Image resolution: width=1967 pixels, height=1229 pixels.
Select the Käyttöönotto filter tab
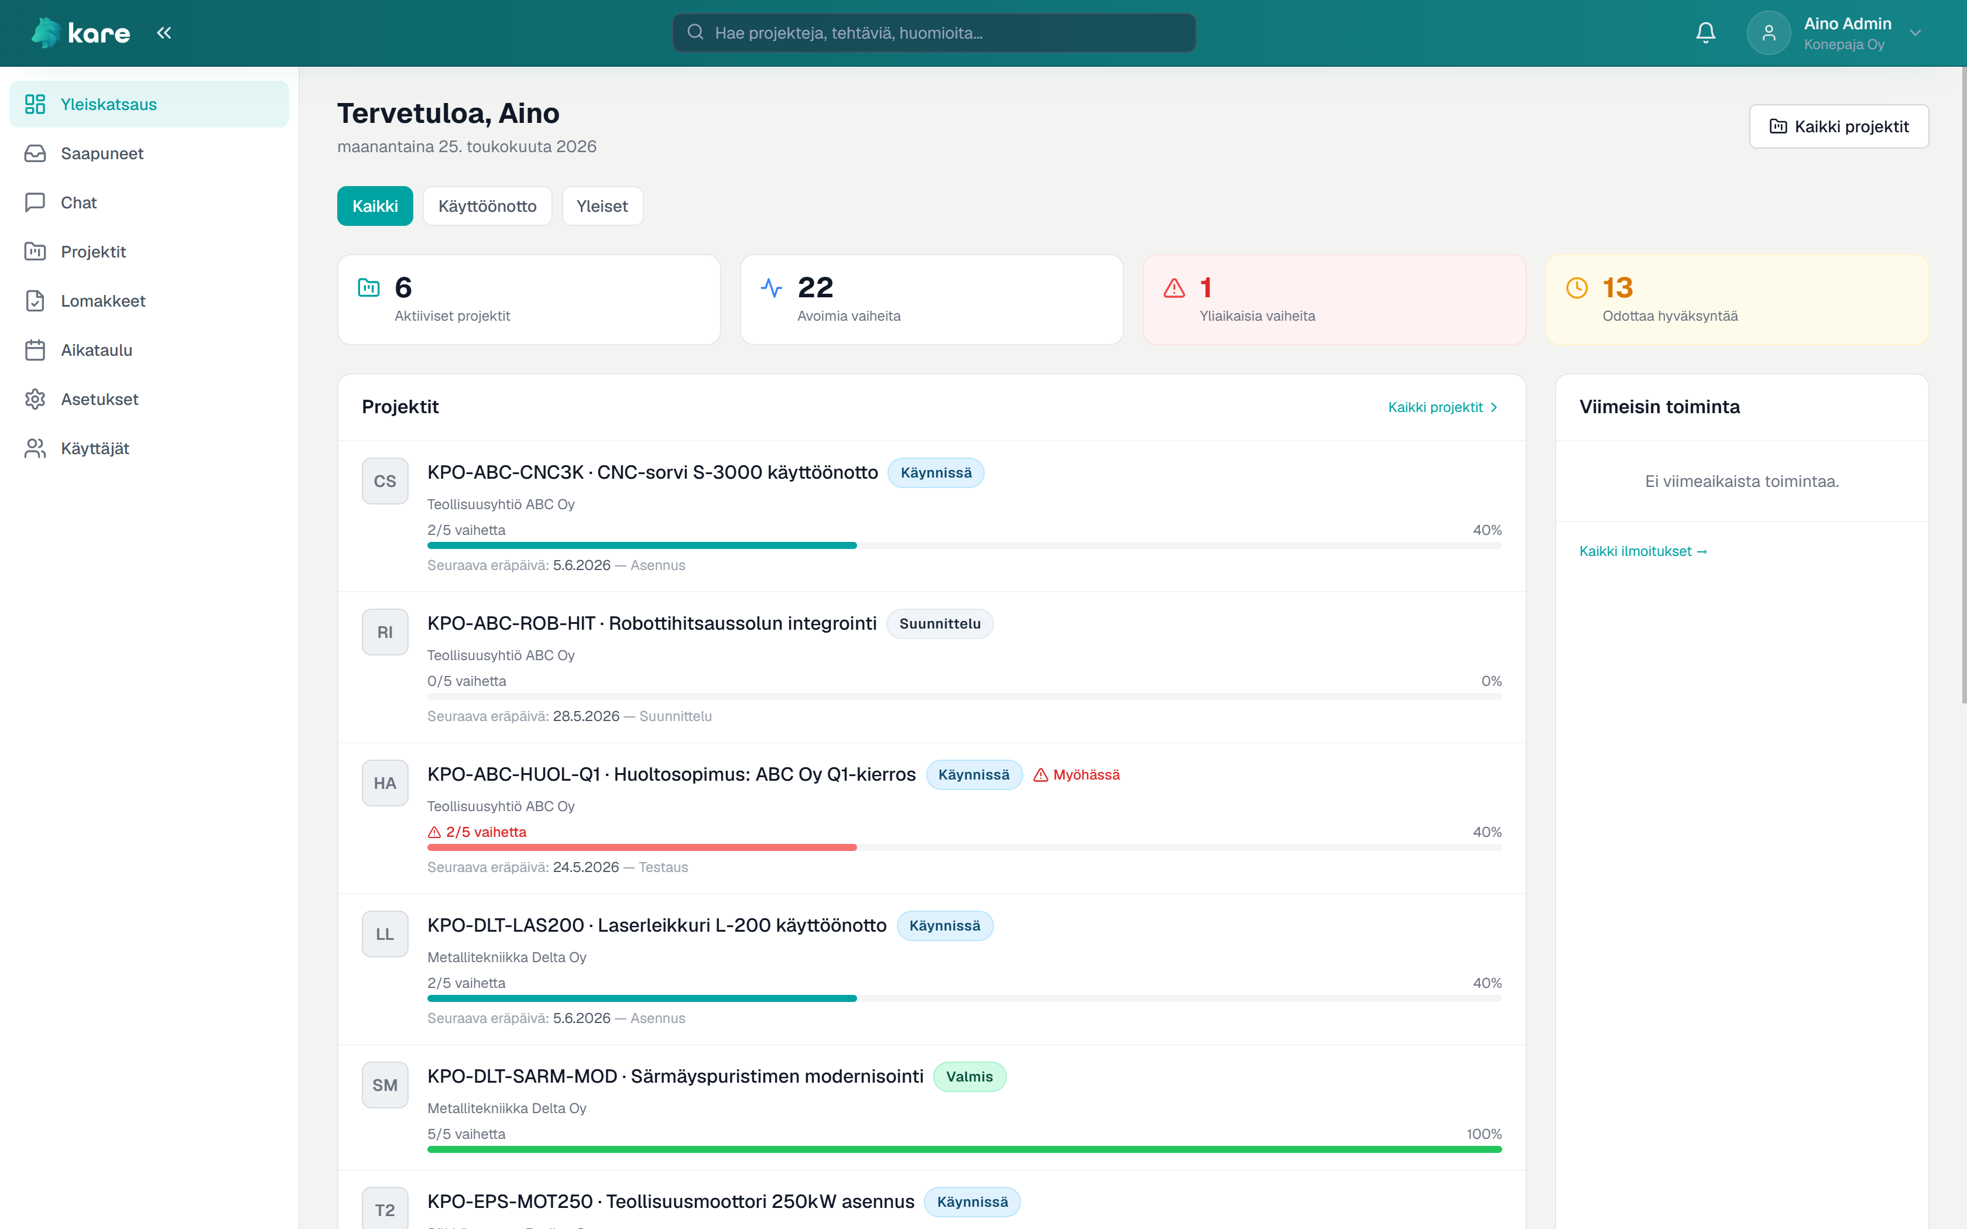tap(487, 207)
